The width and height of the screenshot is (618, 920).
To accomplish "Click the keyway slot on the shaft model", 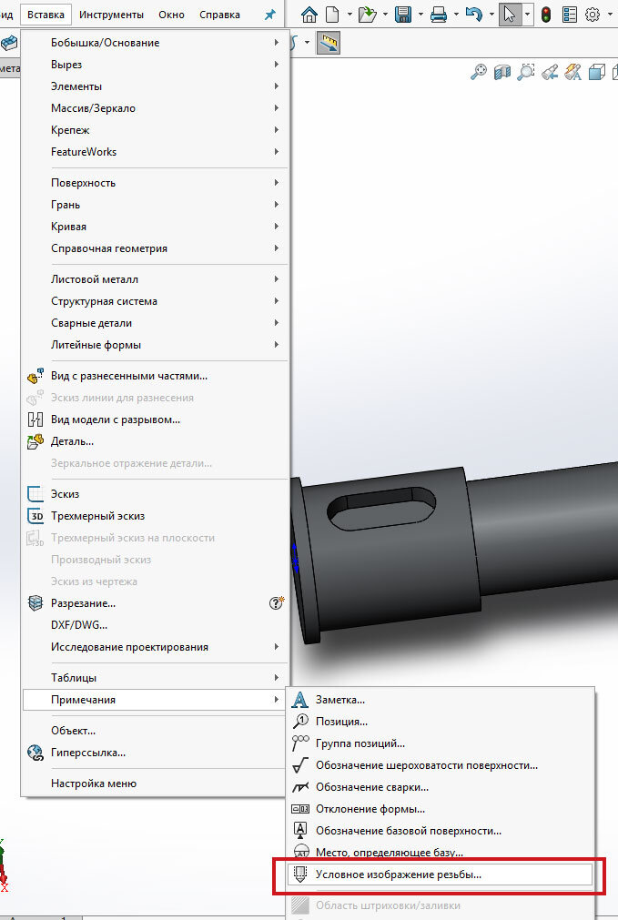I will pyautogui.click(x=381, y=508).
